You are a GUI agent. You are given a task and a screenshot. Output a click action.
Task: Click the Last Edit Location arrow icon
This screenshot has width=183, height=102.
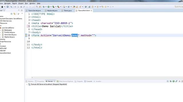(103, 7)
